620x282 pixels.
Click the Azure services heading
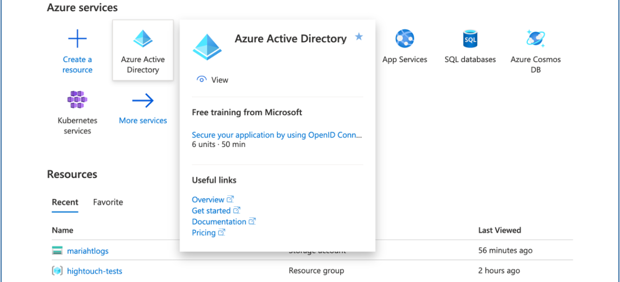click(82, 7)
